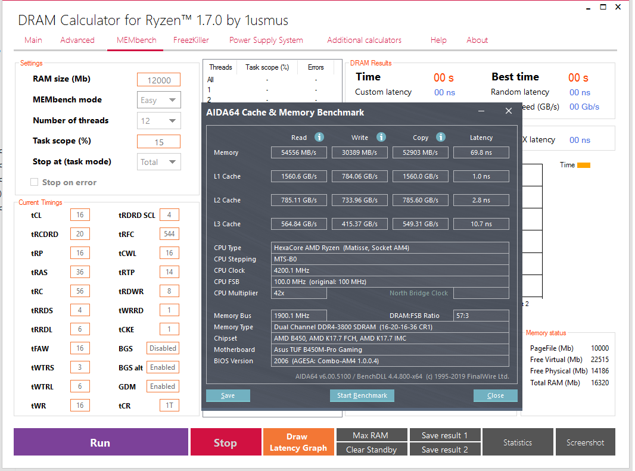This screenshot has height=471, width=635.
Task: Expand the Number of threads dropdown
Action: (158, 121)
